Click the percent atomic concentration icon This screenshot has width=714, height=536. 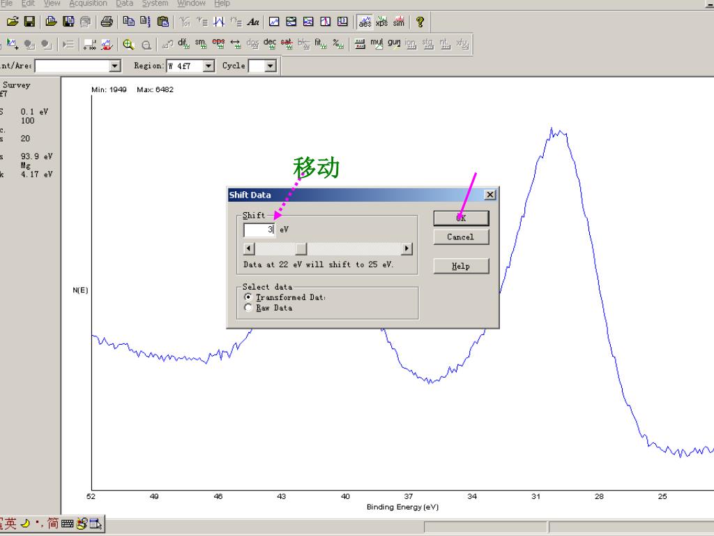tap(338, 44)
